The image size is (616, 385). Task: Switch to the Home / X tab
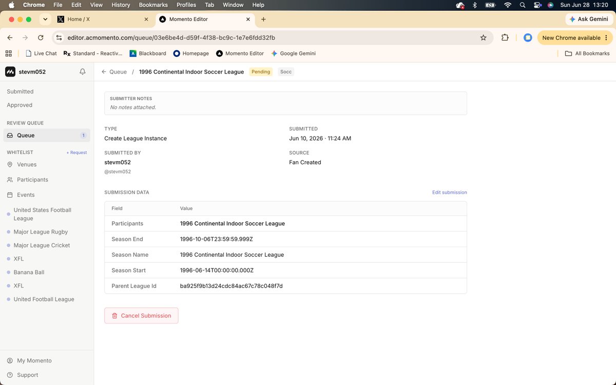tap(103, 20)
